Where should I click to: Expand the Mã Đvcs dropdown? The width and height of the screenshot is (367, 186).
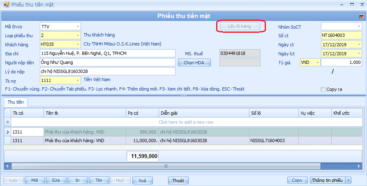click(78, 27)
